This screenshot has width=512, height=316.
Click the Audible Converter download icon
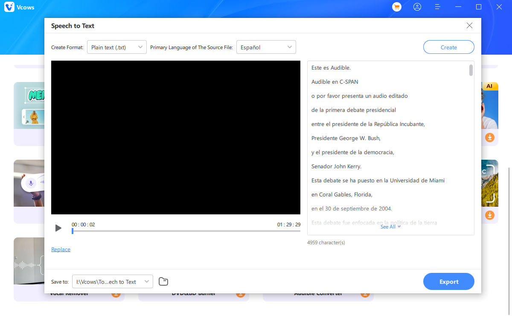(365, 294)
